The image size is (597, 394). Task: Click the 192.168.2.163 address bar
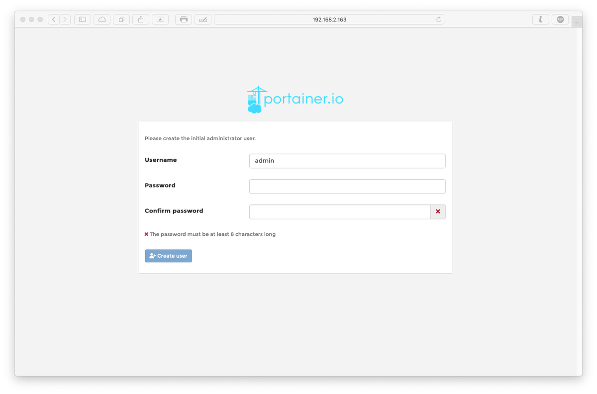click(x=329, y=19)
